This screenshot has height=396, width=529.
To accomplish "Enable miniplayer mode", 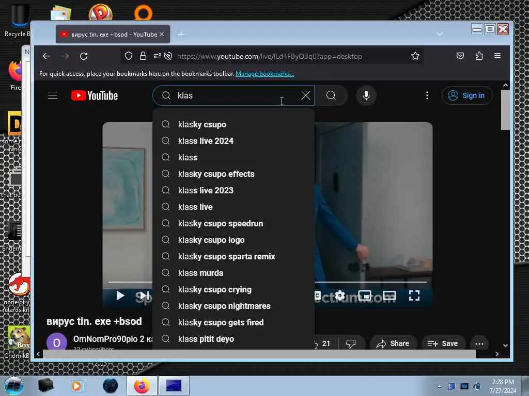I will coord(365,295).
